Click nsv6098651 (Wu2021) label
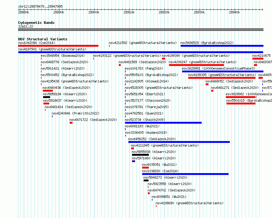The height and width of the screenshot is (218, 272). coord(169,197)
